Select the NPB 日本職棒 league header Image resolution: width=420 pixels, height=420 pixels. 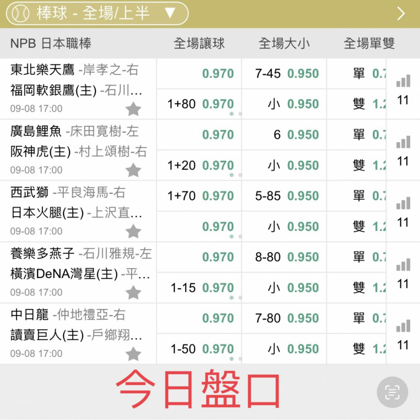click(x=51, y=43)
